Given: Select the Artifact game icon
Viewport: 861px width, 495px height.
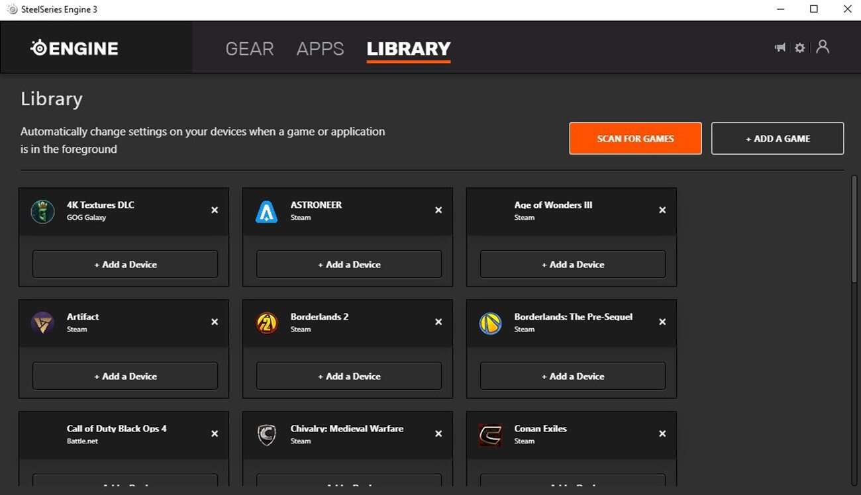Looking at the screenshot, I should click(42, 323).
